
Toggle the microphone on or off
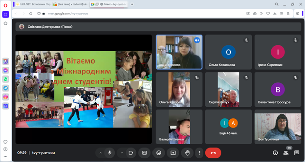(x=110, y=153)
